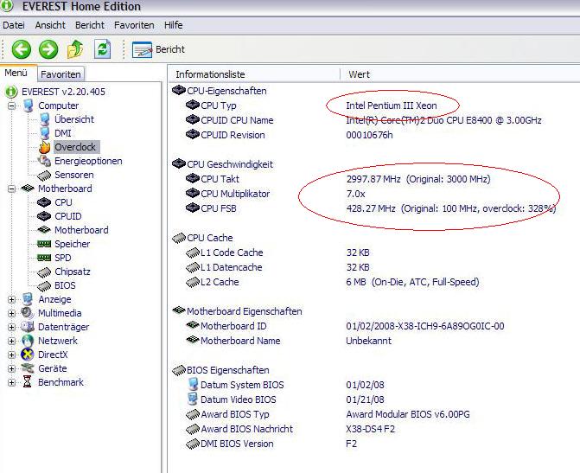
Task: Click the Benchmark hourglass icon
Action: tap(28, 381)
